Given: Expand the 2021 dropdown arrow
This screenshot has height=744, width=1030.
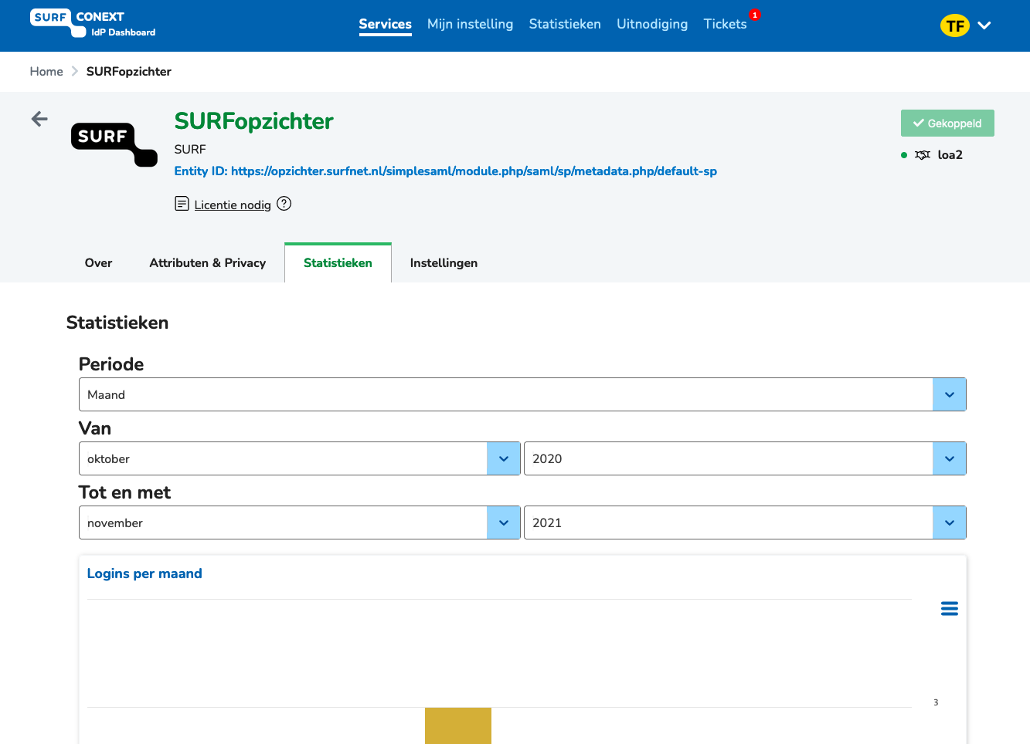Looking at the screenshot, I should [x=950, y=522].
